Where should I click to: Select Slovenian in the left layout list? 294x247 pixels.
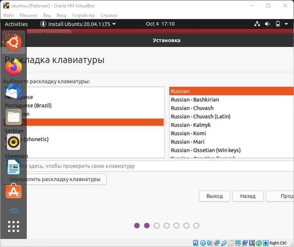[x=84, y=156]
